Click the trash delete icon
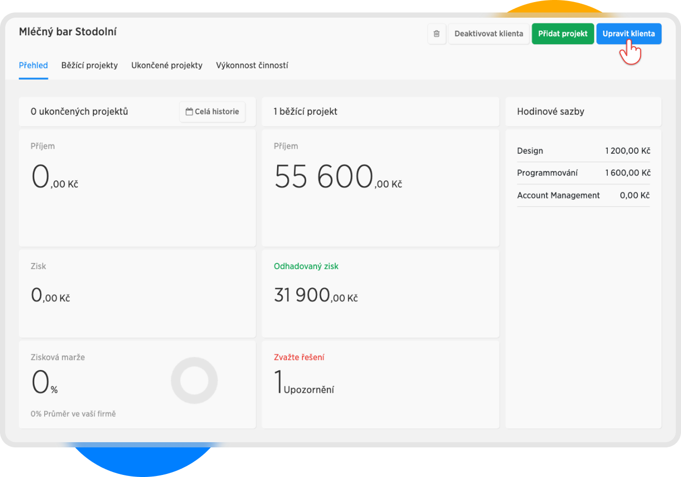 (437, 34)
